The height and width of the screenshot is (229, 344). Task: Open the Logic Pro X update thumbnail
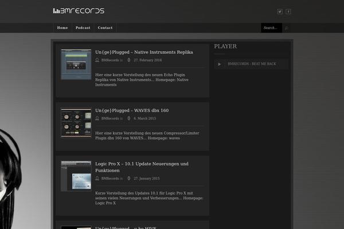(x=76, y=176)
